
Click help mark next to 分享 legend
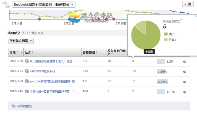[175, 40]
